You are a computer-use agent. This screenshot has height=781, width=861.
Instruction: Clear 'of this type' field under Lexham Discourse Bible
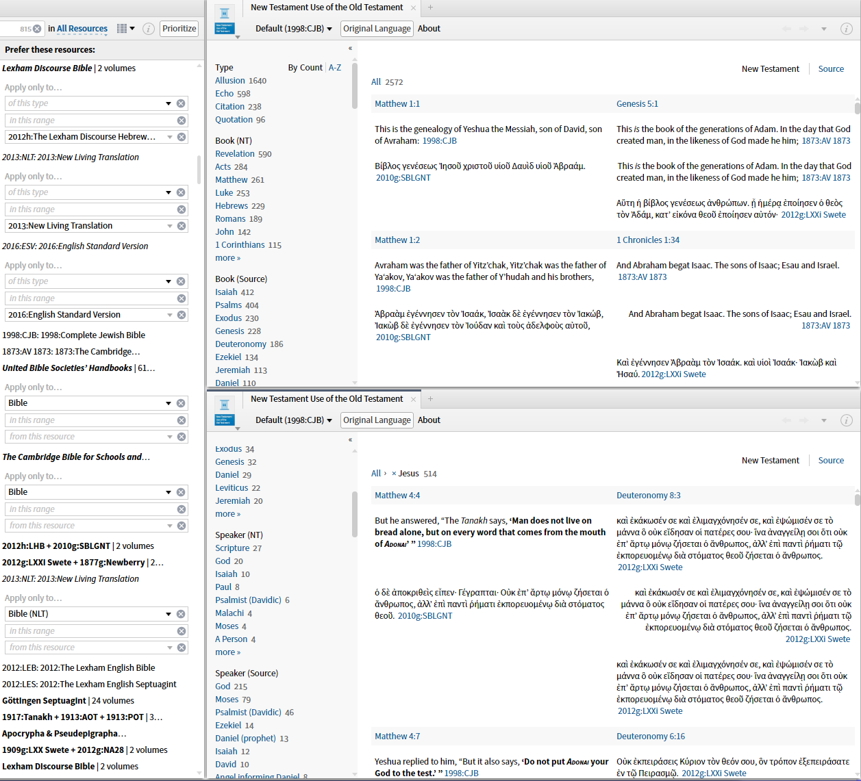(x=181, y=103)
